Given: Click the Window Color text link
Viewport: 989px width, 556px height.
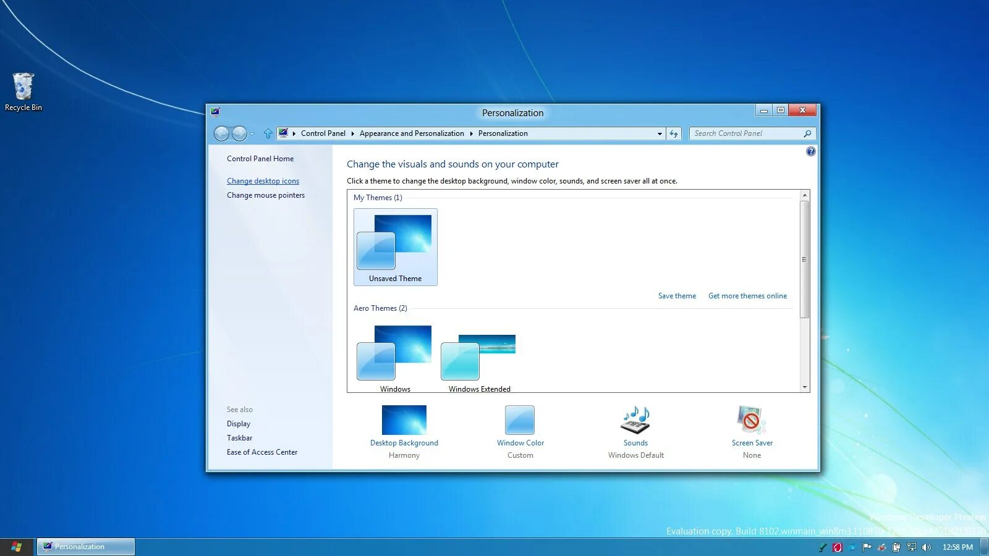Looking at the screenshot, I should click(520, 443).
